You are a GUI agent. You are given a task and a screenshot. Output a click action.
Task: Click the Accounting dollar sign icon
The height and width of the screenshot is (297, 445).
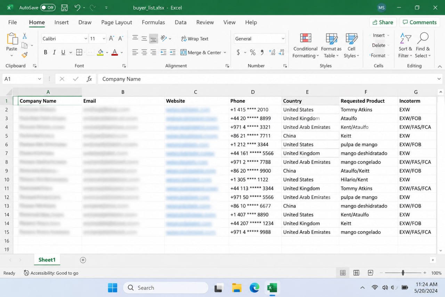click(238, 53)
